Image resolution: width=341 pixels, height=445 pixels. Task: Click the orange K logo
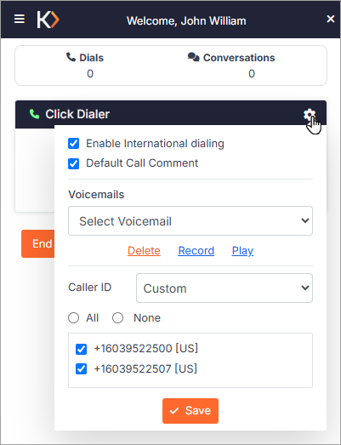coord(48,20)
